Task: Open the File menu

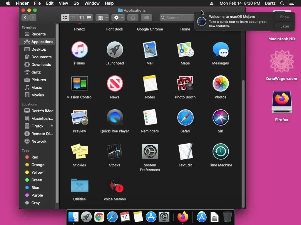Action: (x=37, y=3)
